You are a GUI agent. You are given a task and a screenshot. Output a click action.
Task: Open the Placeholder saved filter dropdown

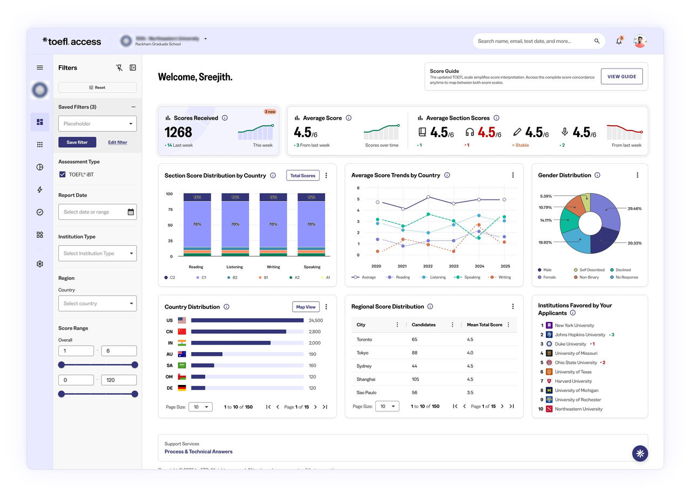(97, 123)
